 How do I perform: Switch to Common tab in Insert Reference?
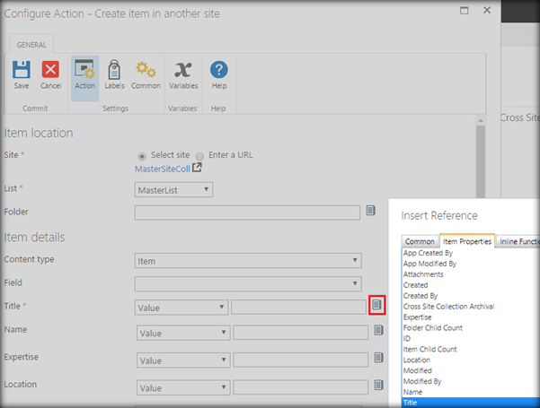point(420,241)
